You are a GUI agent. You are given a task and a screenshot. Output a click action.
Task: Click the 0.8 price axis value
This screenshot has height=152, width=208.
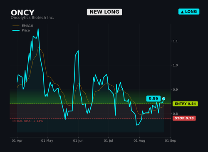point(175,113)
